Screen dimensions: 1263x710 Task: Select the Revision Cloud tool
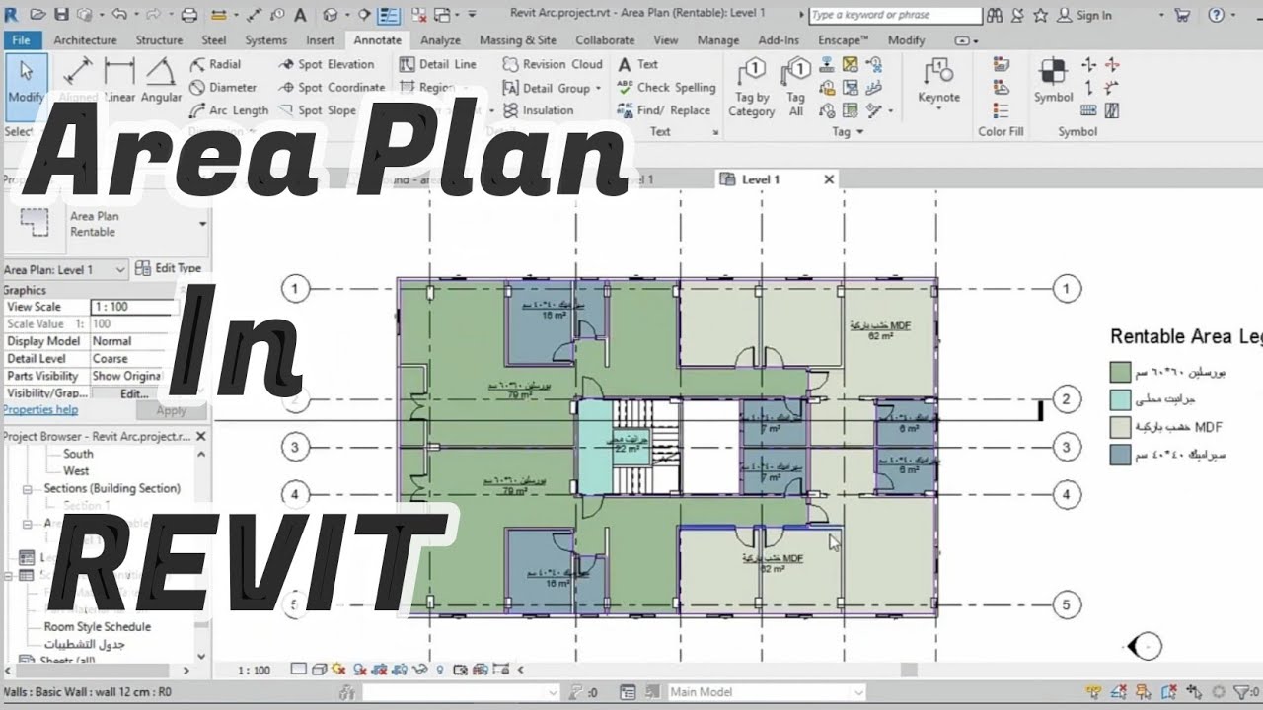pos(553,64)
